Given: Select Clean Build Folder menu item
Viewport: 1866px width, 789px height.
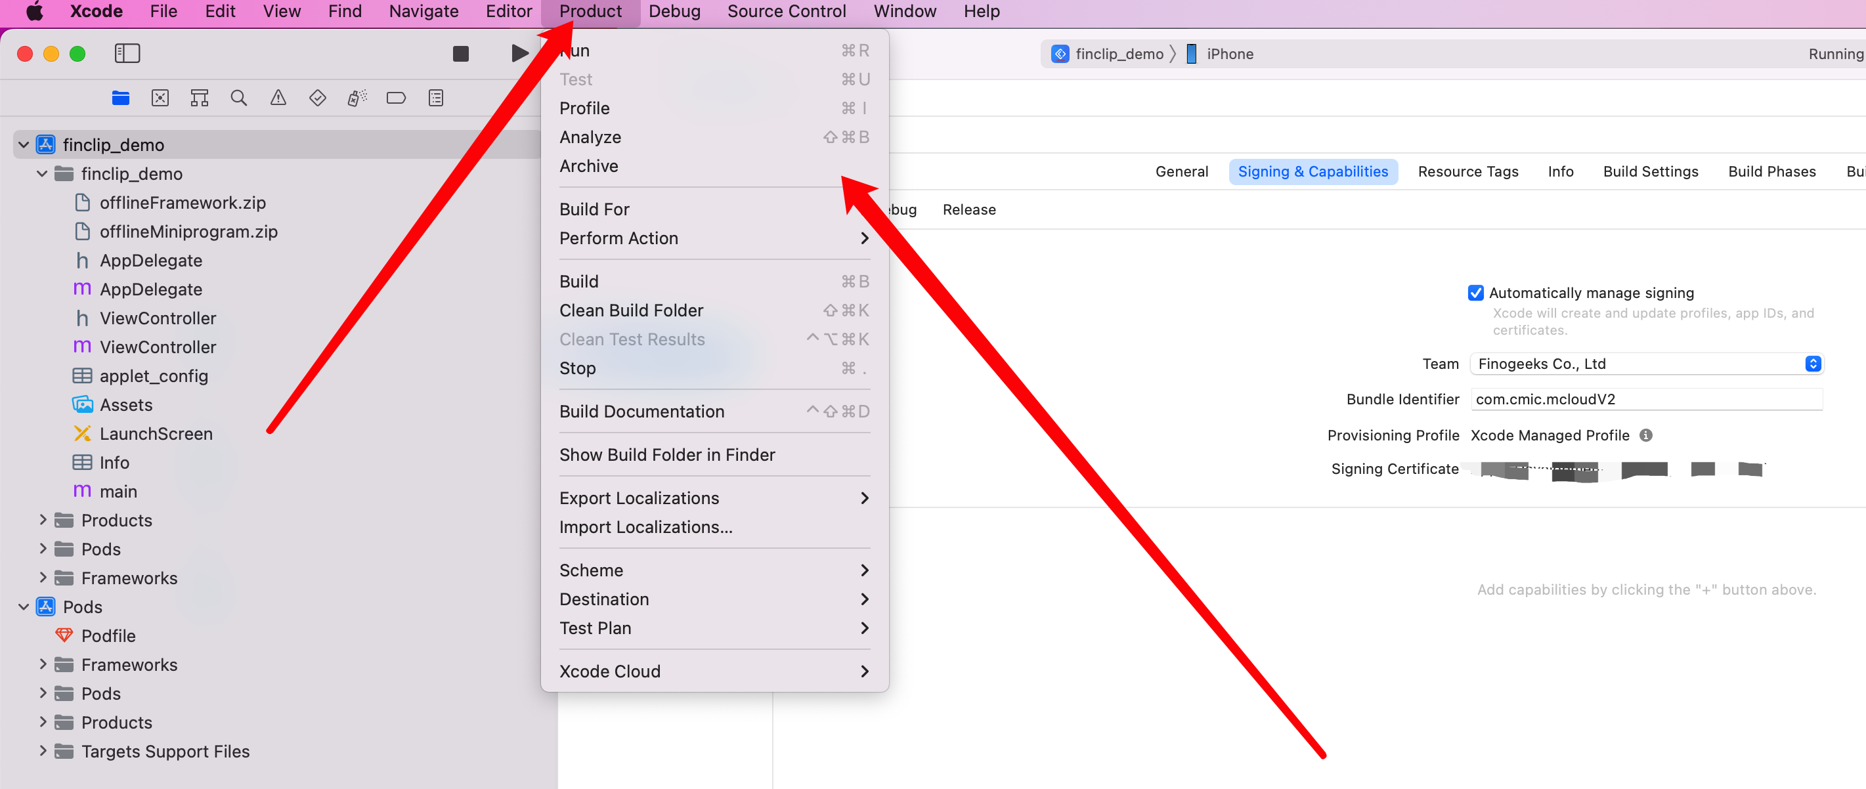Looking at the screenshot, I should coord(630,310).
